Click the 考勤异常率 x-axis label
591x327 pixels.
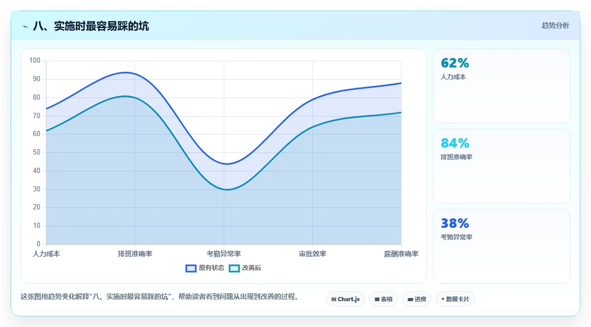click(x=224, y=254)
